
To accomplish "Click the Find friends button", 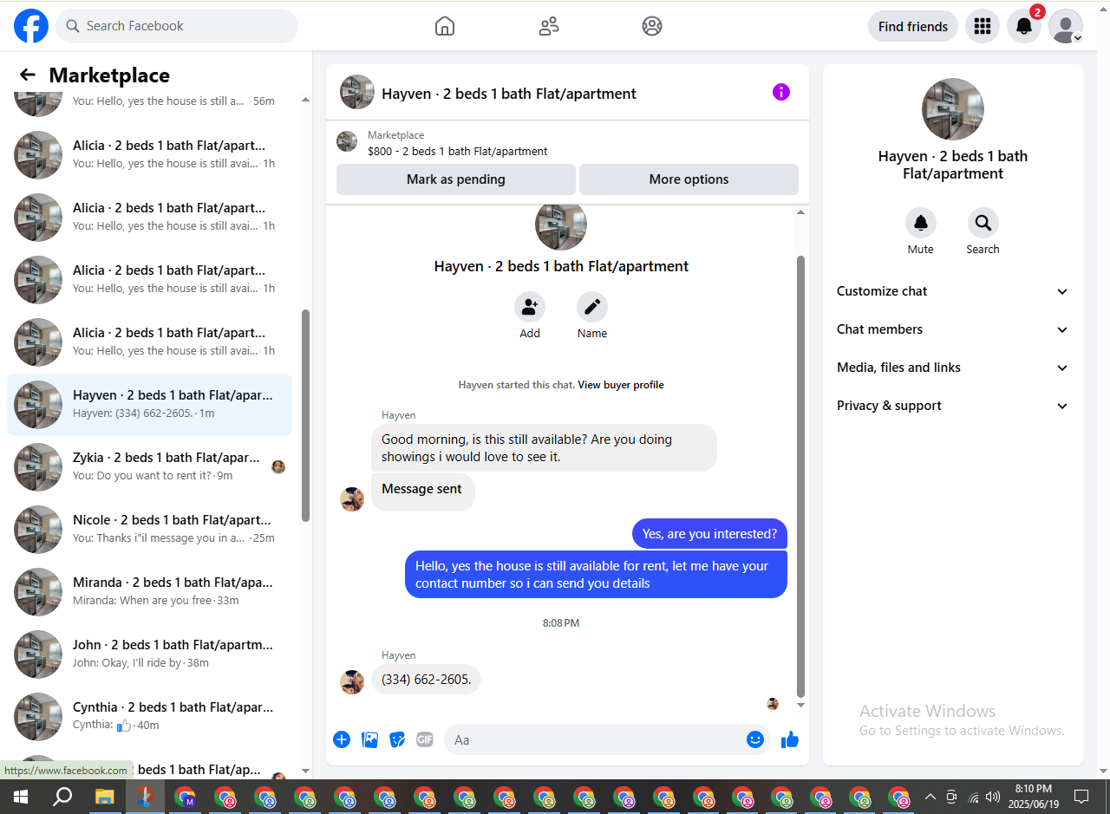I will pos(913,26).
